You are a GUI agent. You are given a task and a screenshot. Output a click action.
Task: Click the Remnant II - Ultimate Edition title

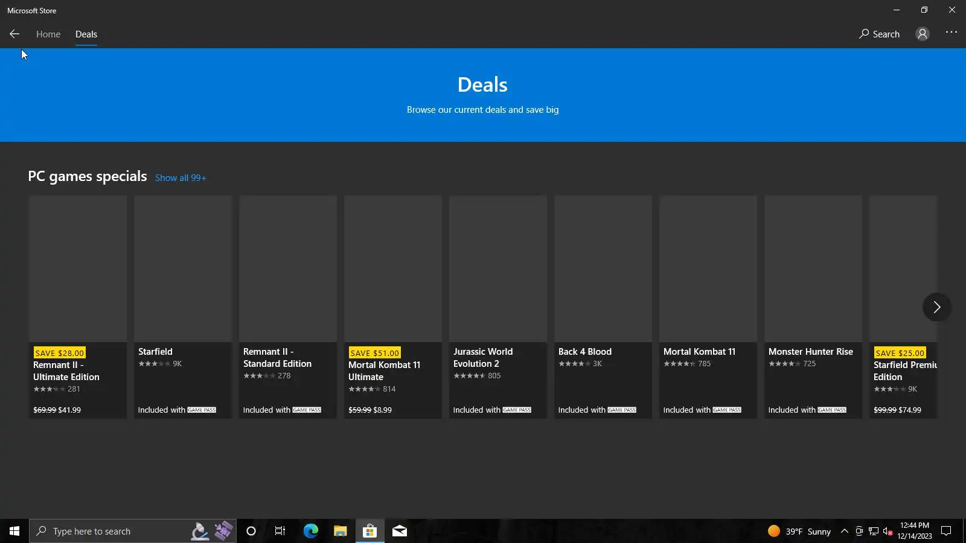pos(66,371)
